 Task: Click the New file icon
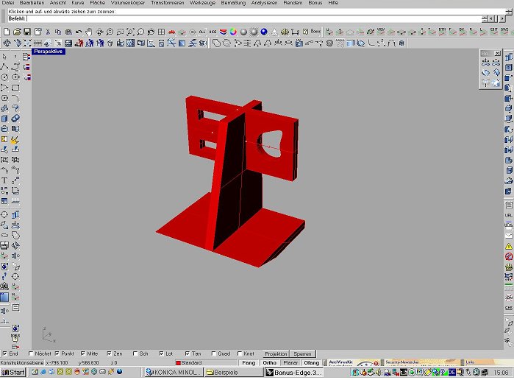point(6,32)
